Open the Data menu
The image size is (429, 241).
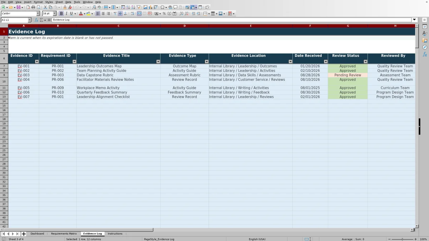pos(68,2)
